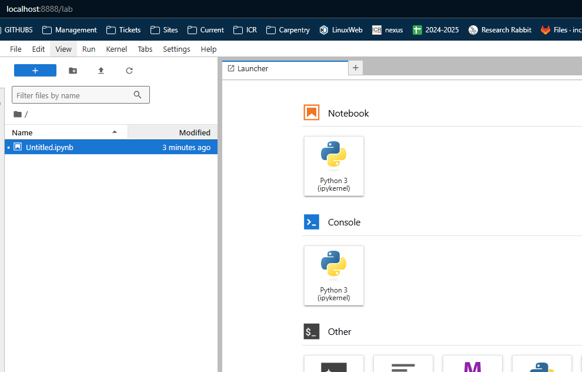This screenshot has height=372, width=582.
Task: Expand the Tickets bookmark folder
Action: (x=123, y=30)
